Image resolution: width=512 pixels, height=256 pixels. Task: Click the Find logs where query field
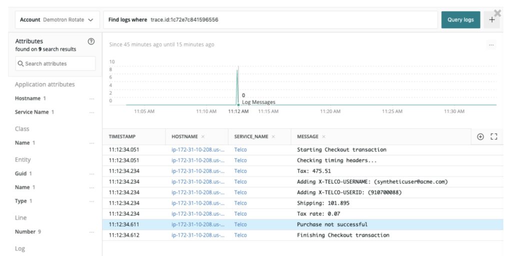pyautogui.click(x=270, y=19)
